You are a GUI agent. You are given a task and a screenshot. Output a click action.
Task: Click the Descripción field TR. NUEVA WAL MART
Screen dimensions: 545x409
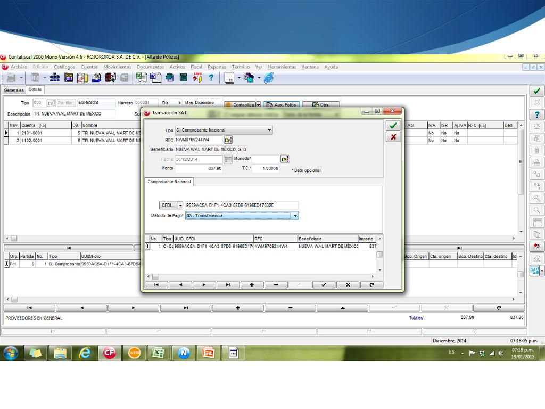(x=73, y=114)
